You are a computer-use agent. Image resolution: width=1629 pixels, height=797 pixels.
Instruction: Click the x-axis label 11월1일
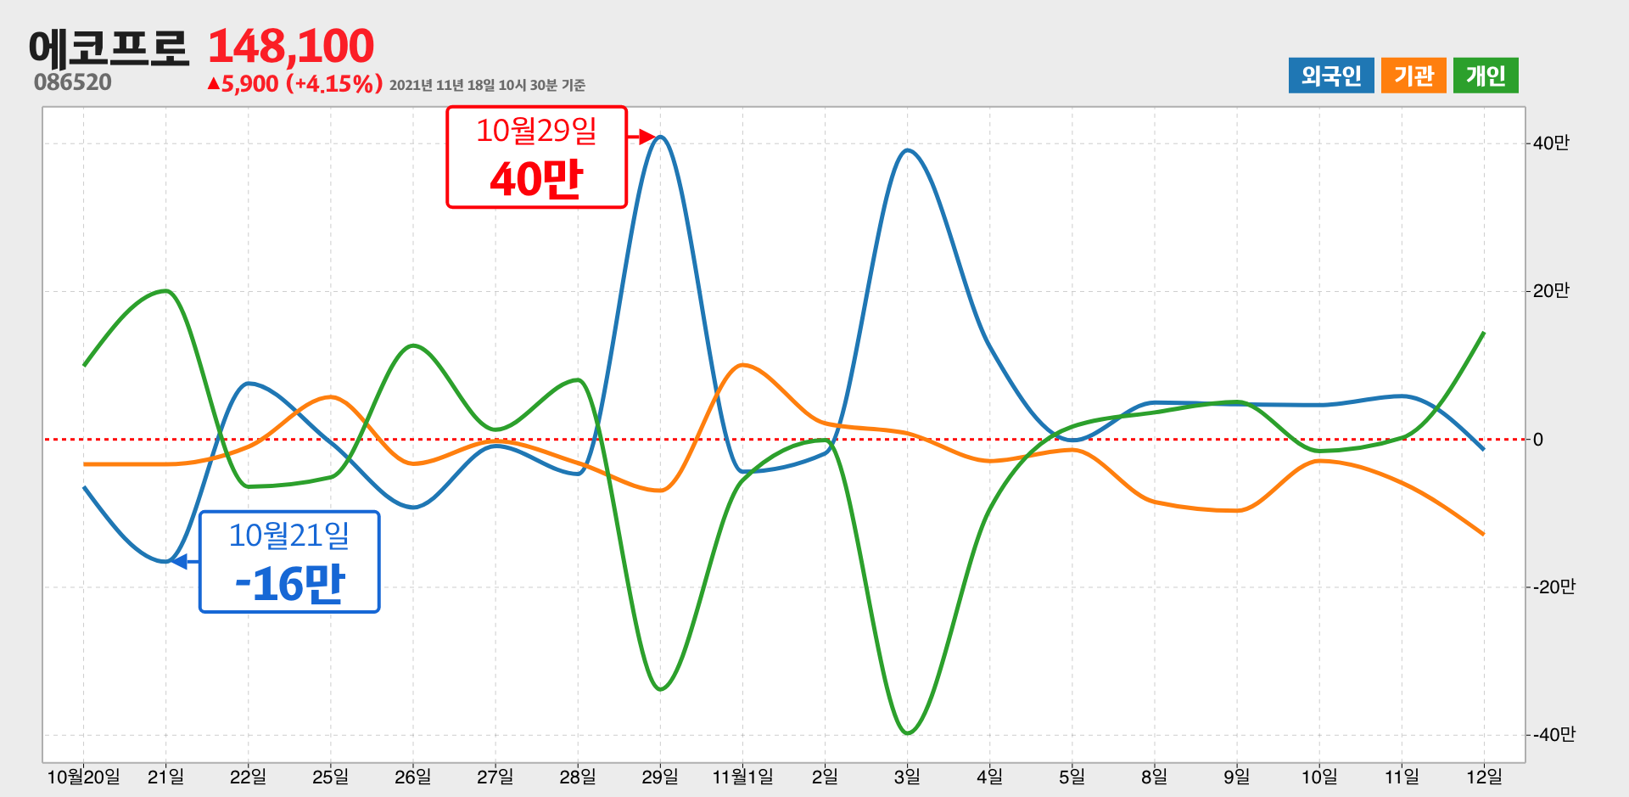tap(742, 777)
